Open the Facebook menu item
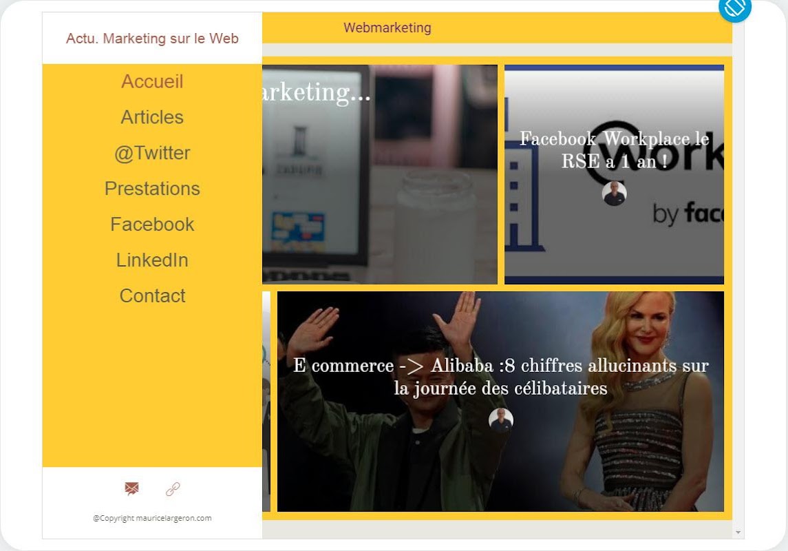This screenshot has width=788, height=551. click(152, 225)
